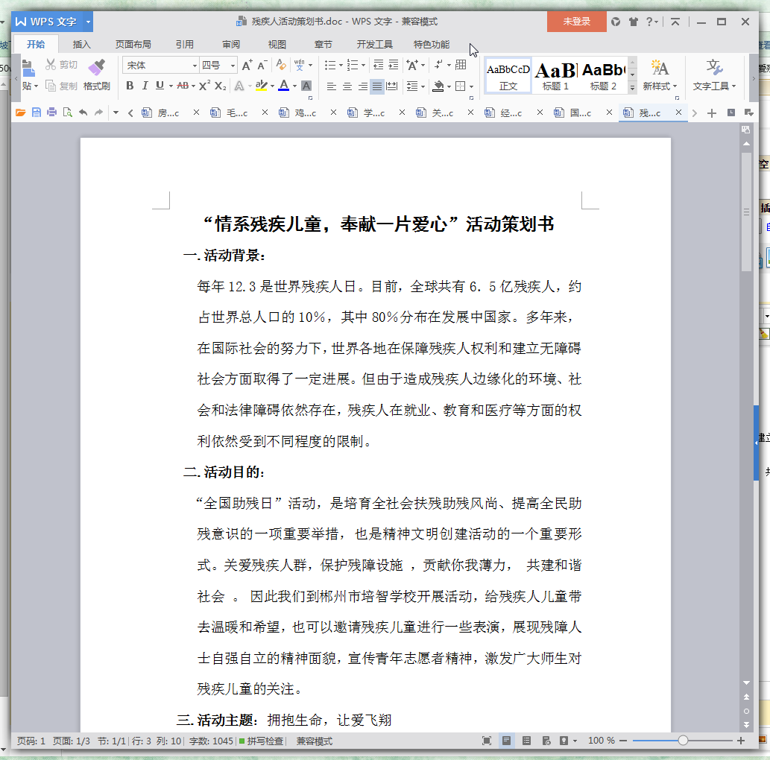Image resolution: width=770 pixels, height=760 pixels.
Task: Apply superscript with the X² icon
Action: 204,86
